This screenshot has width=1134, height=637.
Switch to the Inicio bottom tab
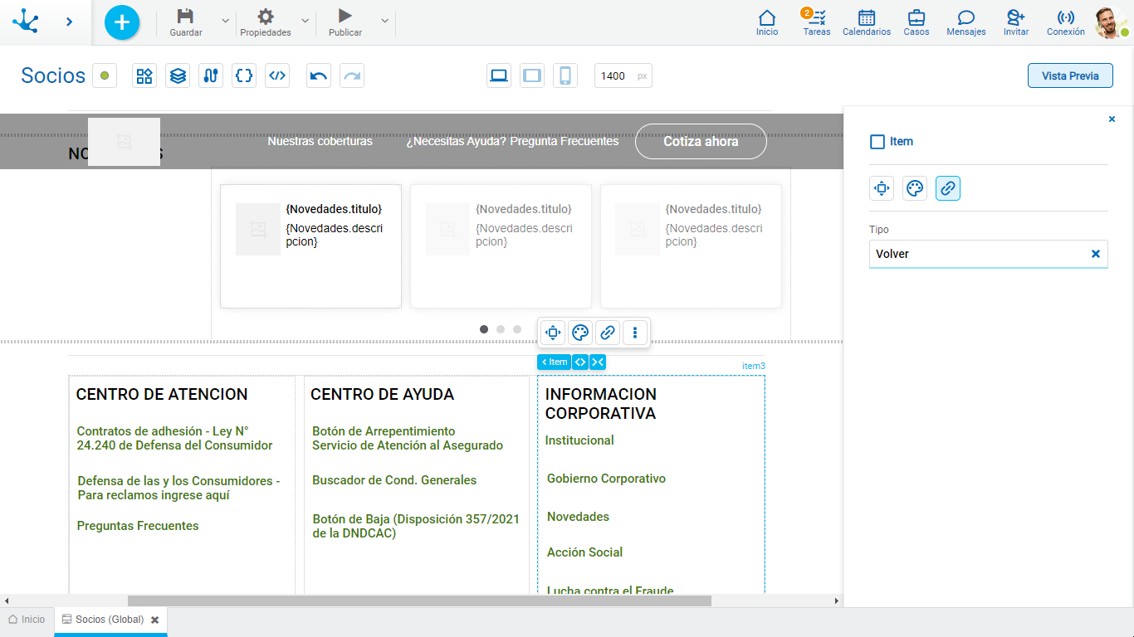pyautogui.click(x=27, y=620)
